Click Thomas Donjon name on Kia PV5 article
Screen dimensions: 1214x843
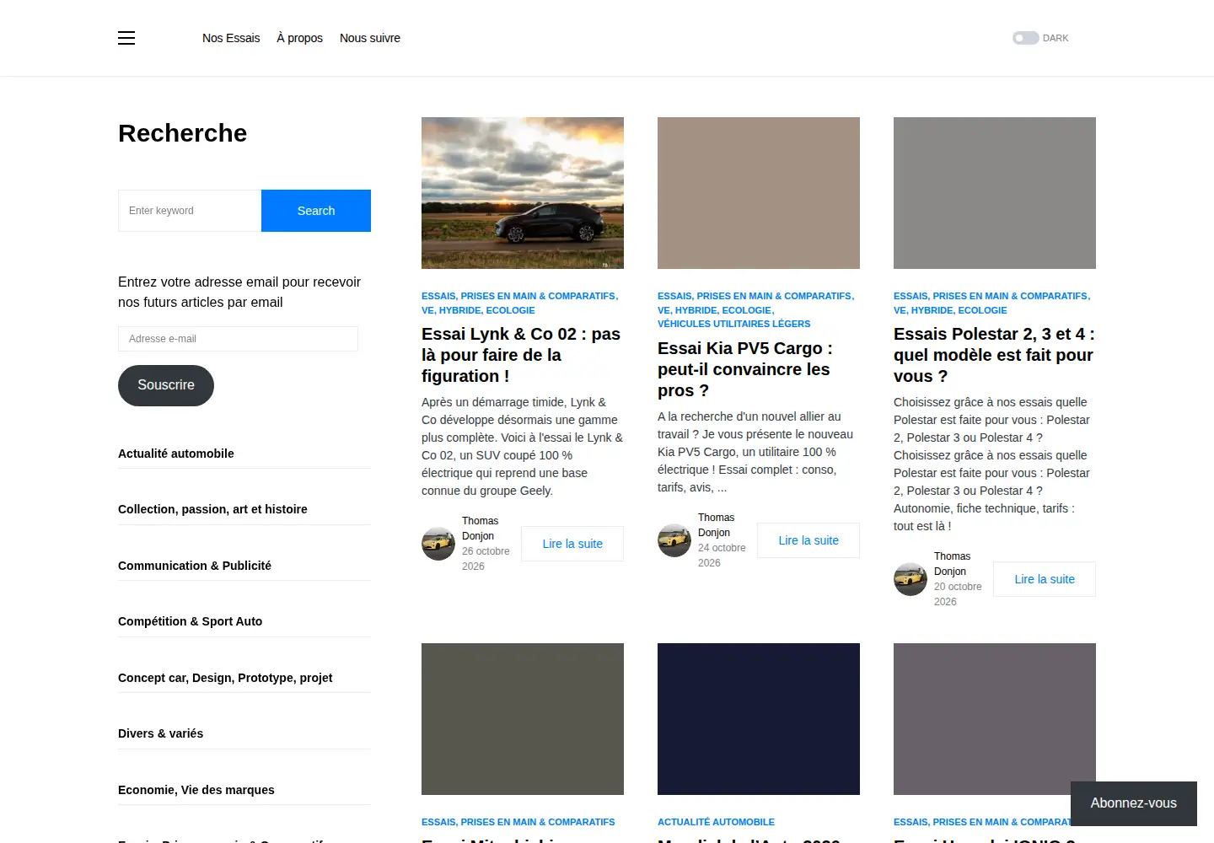pyautogui.click(x=717, y=525)
